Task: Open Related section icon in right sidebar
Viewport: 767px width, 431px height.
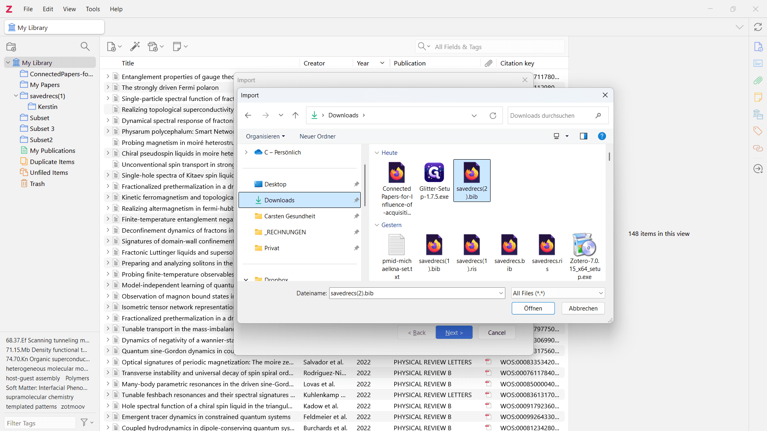Action: (758, 148)
